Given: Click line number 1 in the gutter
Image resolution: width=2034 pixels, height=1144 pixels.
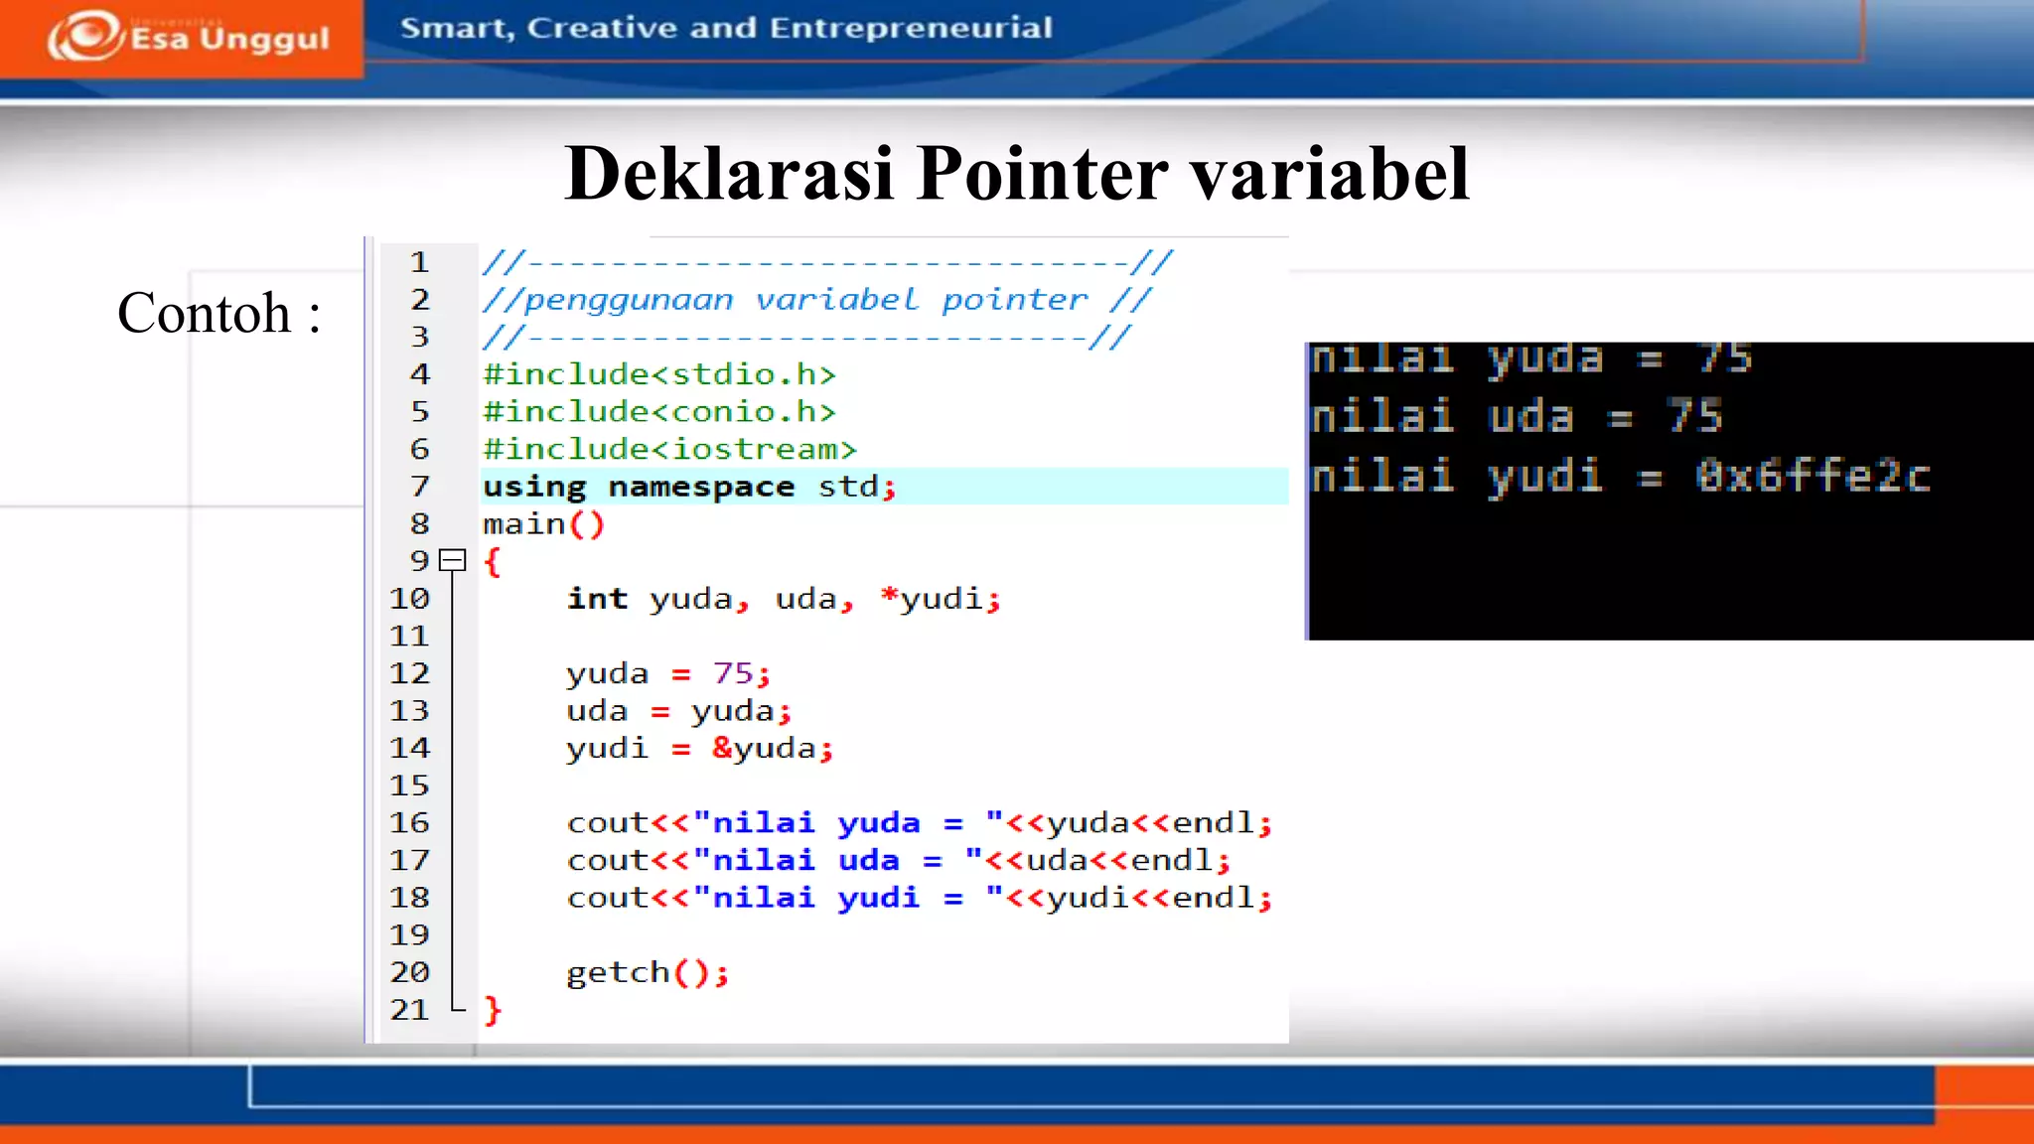Looking at the screenshot, I should pyautogui.click(x=420, y=262).
